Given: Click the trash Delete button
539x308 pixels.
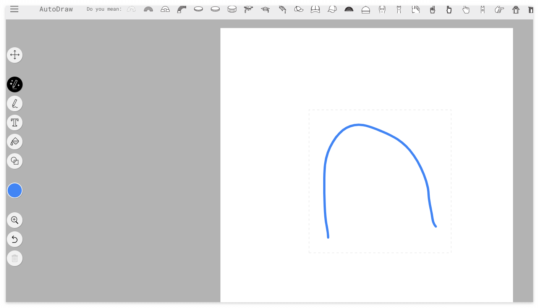Looking at the screenshot, I should pos(15,258).
